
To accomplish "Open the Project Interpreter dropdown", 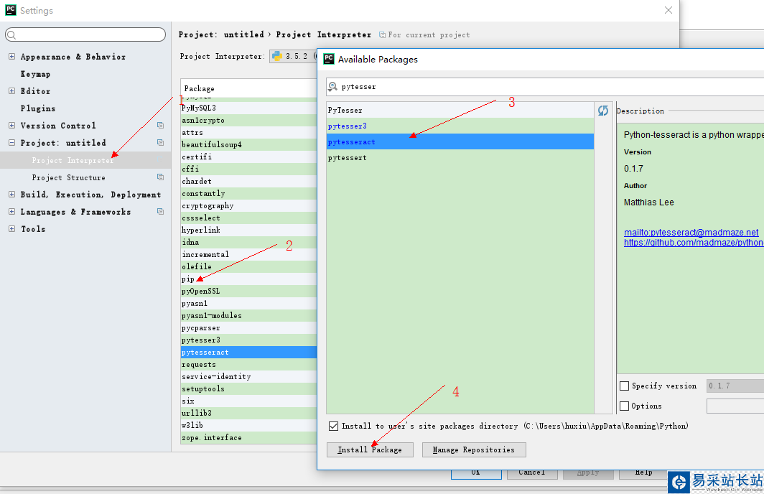I will (x=293, y=56).
